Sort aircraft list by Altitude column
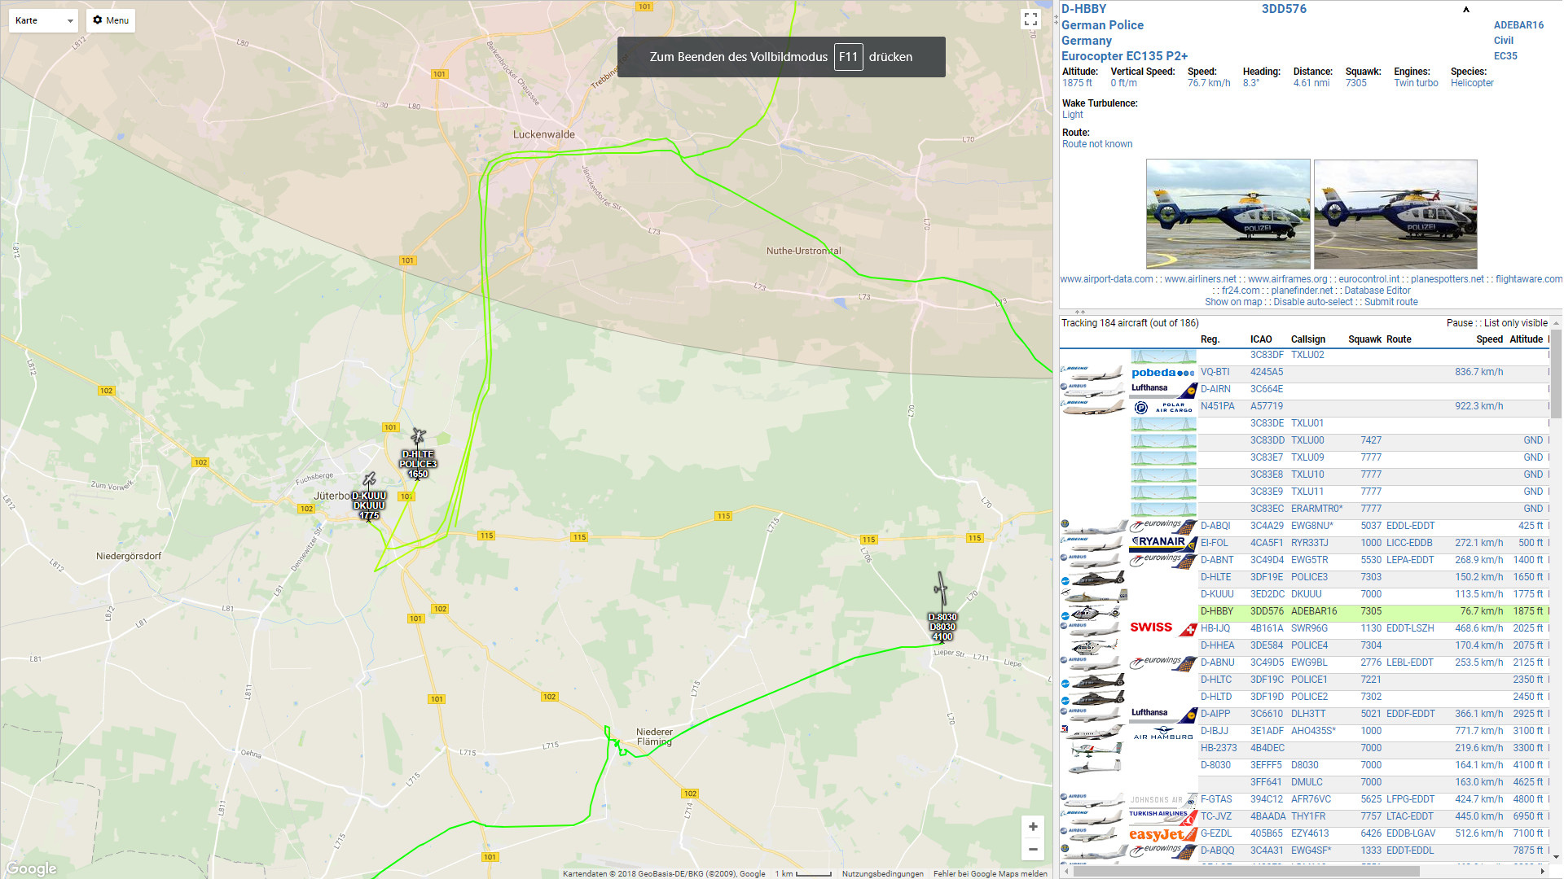The width and height of the screenshot is (1564, 879). tap(1527, 339)
